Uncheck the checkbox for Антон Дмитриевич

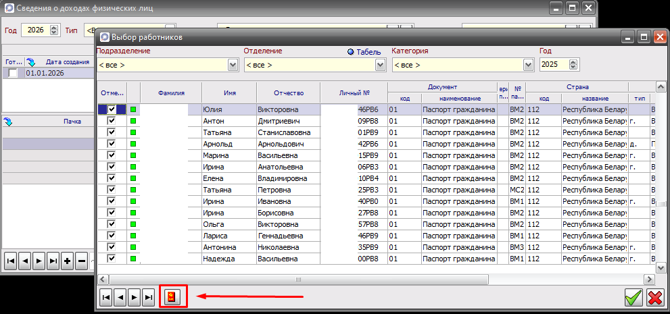pos(112,121)
